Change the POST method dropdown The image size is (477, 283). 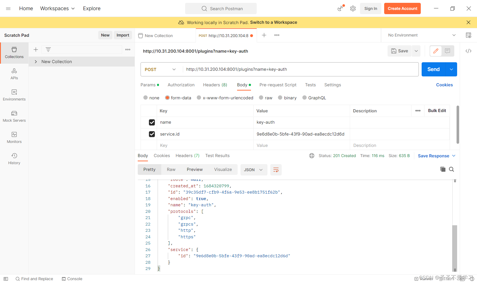coord(160,69)
